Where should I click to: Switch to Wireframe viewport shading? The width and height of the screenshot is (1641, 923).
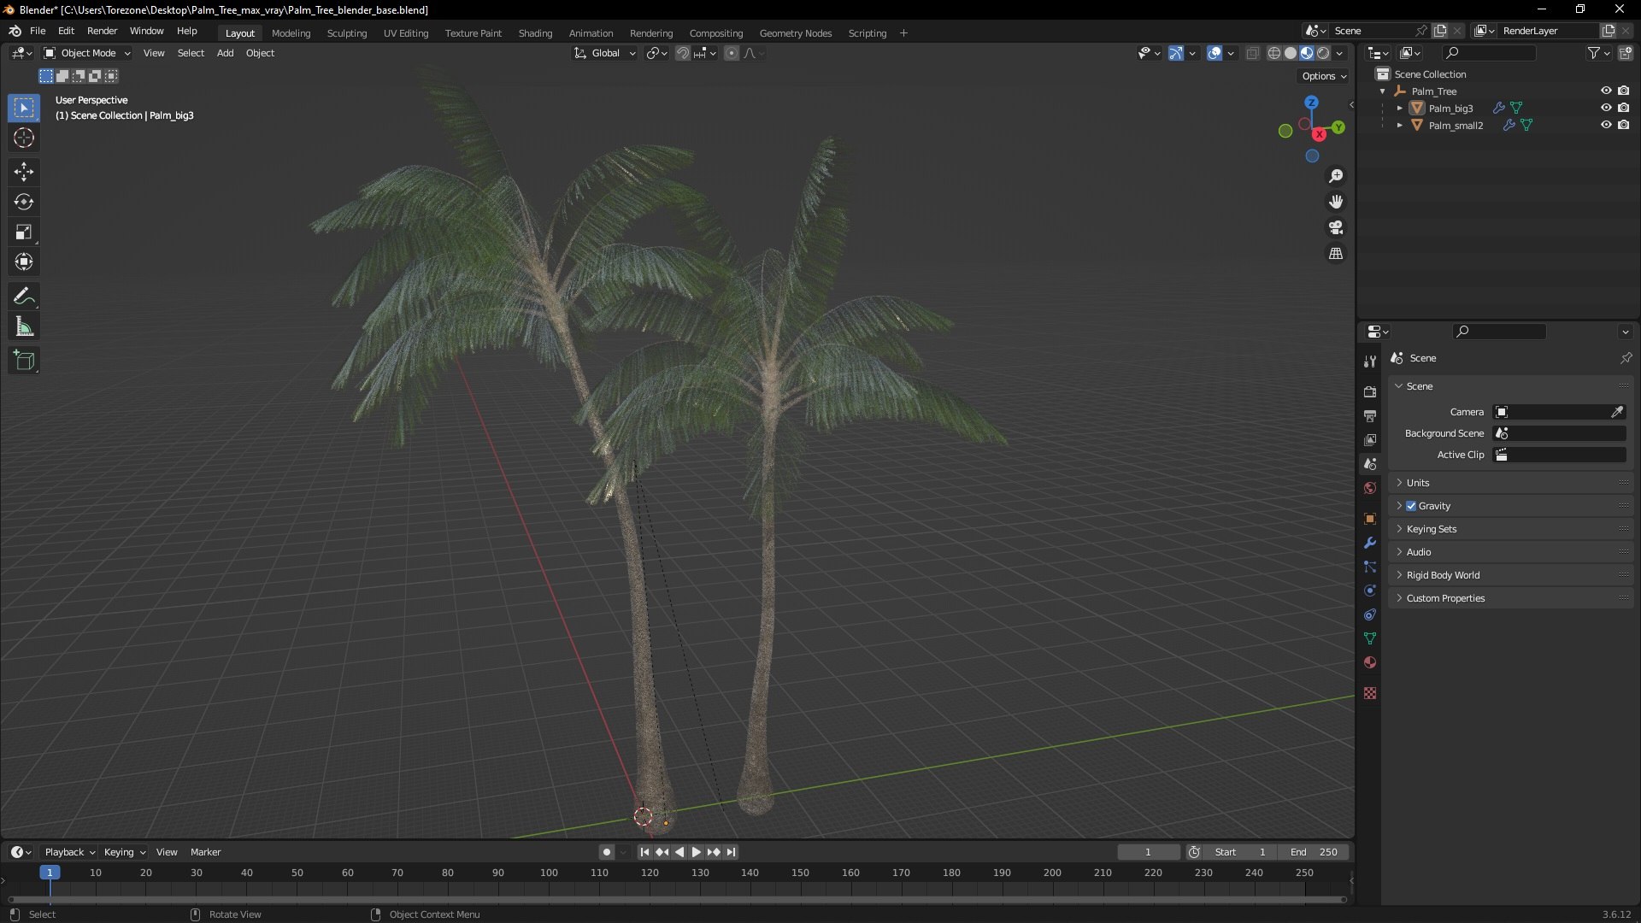[1274, 53]
